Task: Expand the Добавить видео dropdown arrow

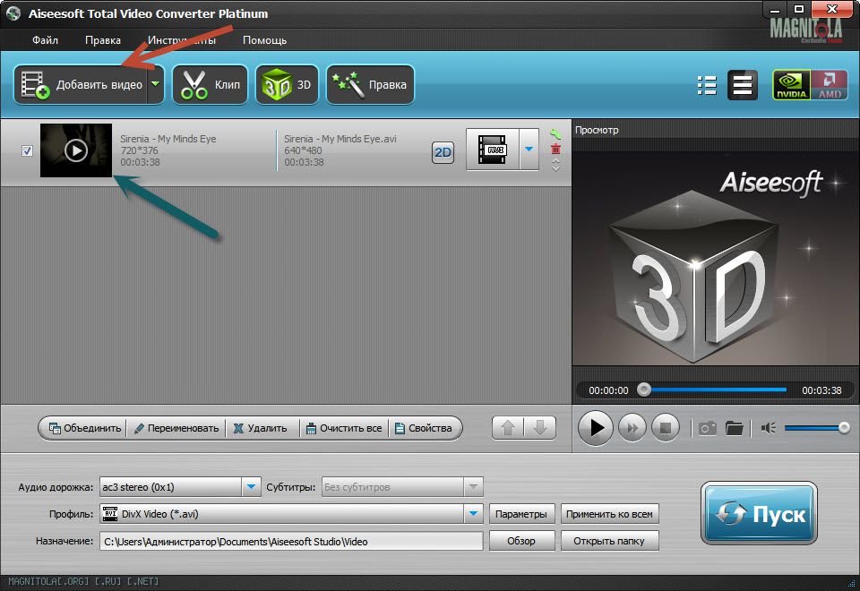Action: pos(156,85)
